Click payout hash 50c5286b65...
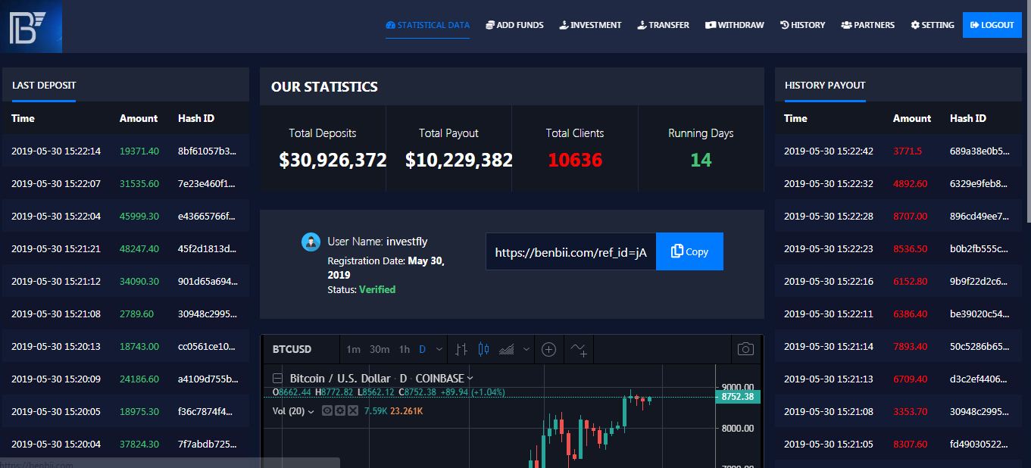Viewport: 1031px width, 468px height. pos(979,346)
